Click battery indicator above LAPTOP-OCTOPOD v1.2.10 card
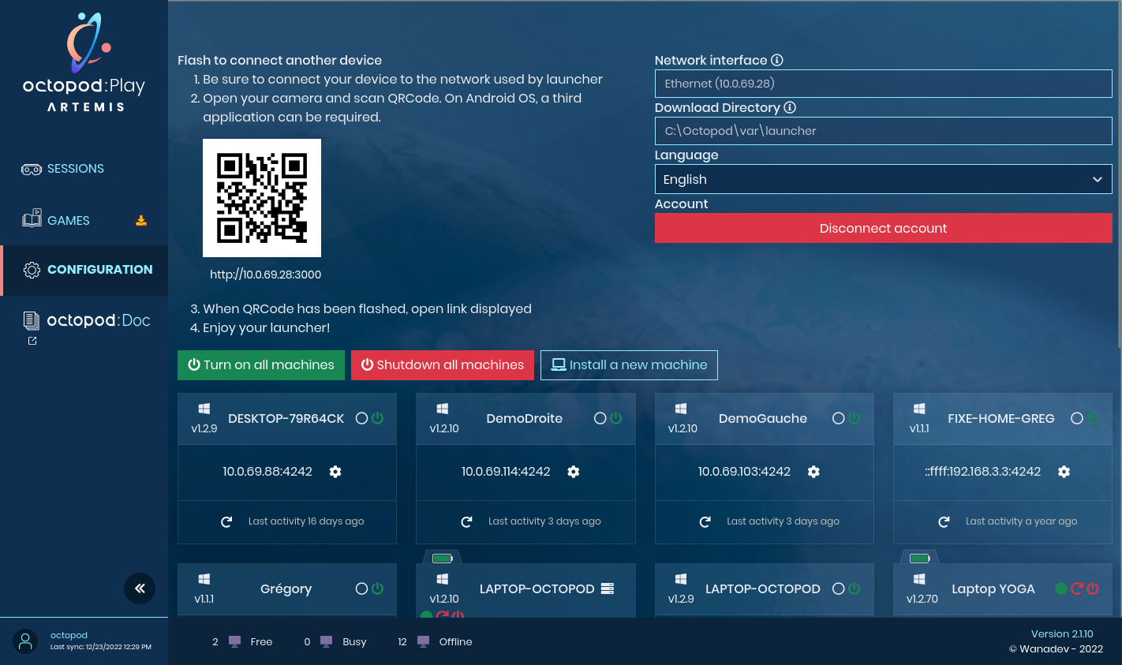The width and height of the screenshot is (1122, 665). (443, 559)
